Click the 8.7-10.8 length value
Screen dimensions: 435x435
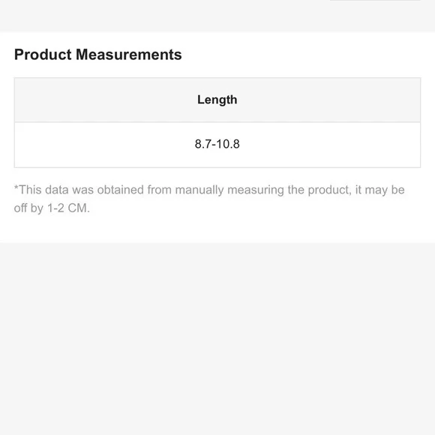(217, 144)
